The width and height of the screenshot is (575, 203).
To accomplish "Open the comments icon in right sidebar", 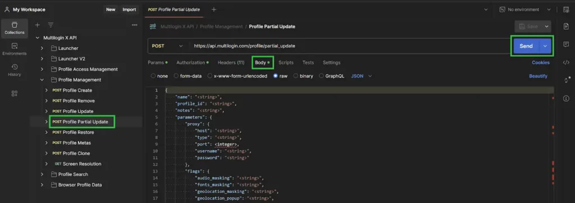I will click(566, 44).
